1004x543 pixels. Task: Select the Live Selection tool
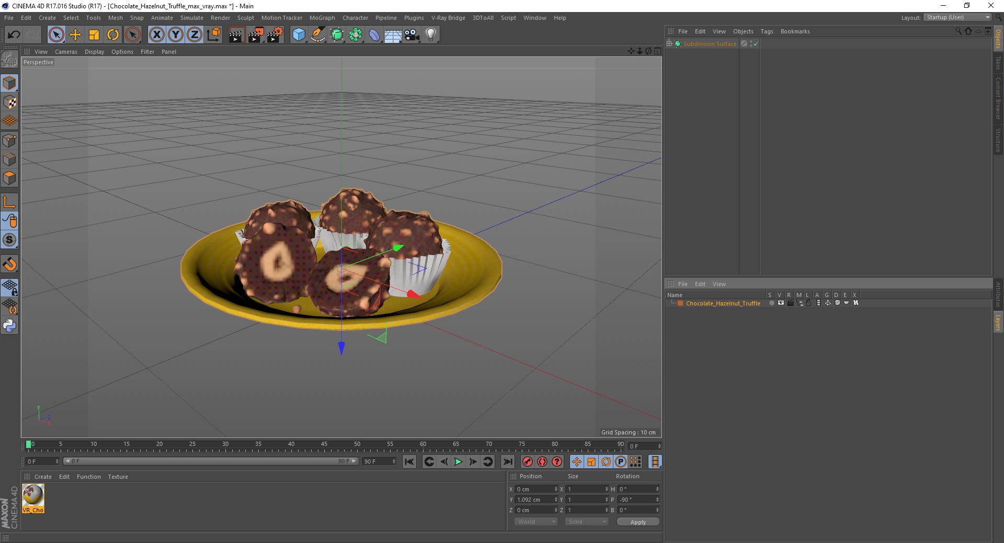click(x=56, y=35)
